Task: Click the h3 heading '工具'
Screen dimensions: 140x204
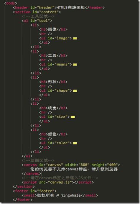Action: pyautogui.click(x=53, y=56)
